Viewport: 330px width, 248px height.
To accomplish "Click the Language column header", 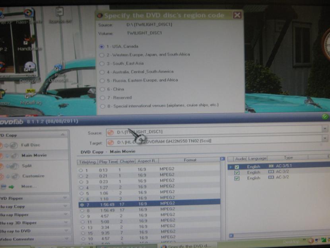I will point(257,158).
